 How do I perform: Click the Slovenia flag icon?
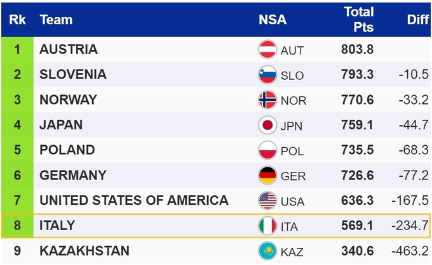[x=267, y=75]
